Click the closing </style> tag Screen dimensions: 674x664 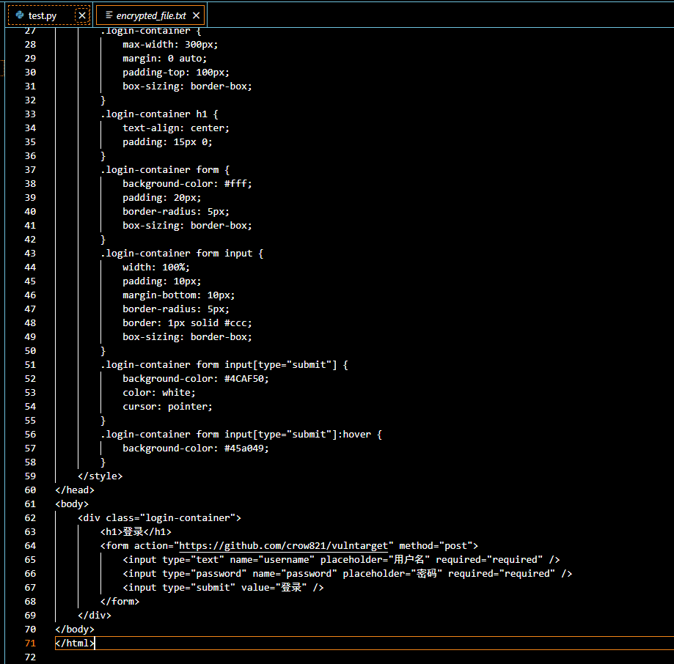pyautogui.click(x=100, y=476)
